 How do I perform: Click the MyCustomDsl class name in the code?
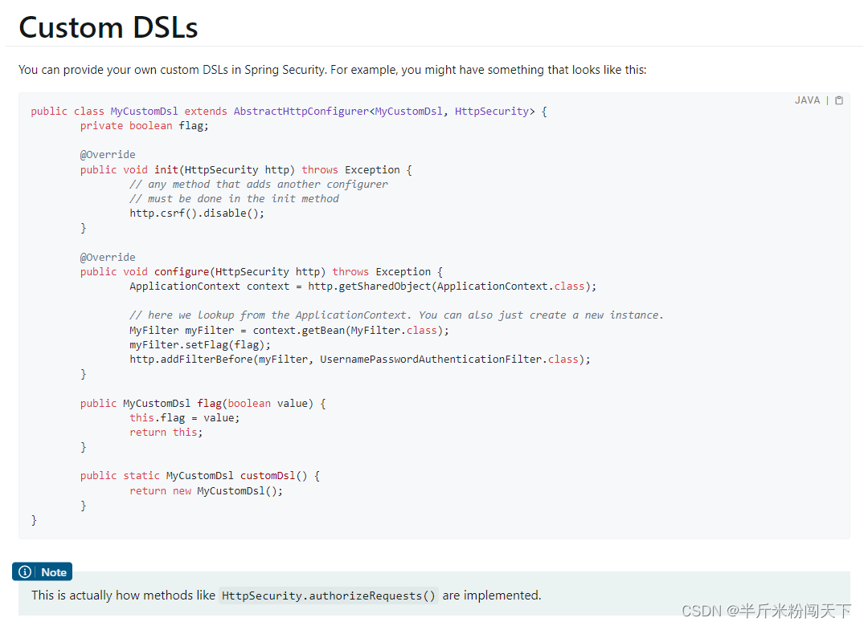[x=144, y=111]
